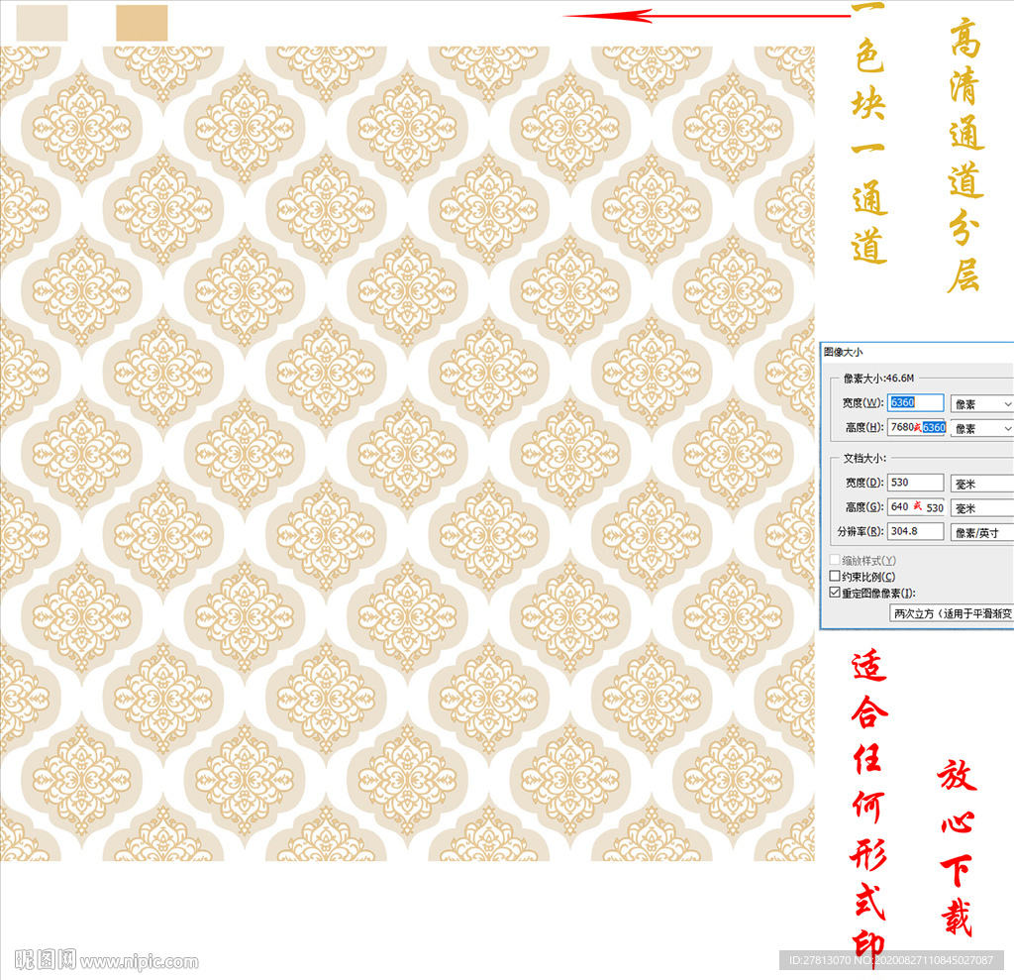Enable the 约束比例(C) checkbox
This screenshot has width=1014, height=980.
(x=835, y=576)
